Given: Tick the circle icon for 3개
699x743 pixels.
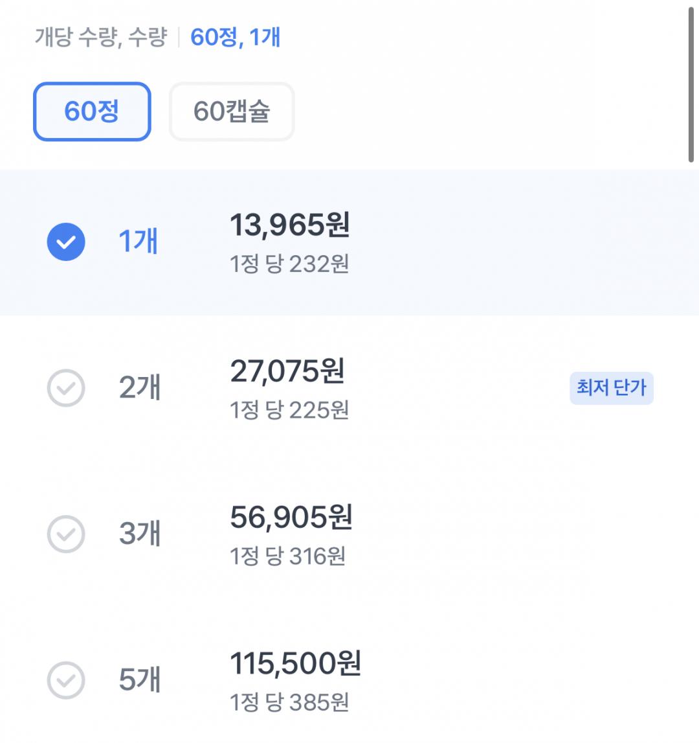Looking at the screenshot, I should pos(66,534).
